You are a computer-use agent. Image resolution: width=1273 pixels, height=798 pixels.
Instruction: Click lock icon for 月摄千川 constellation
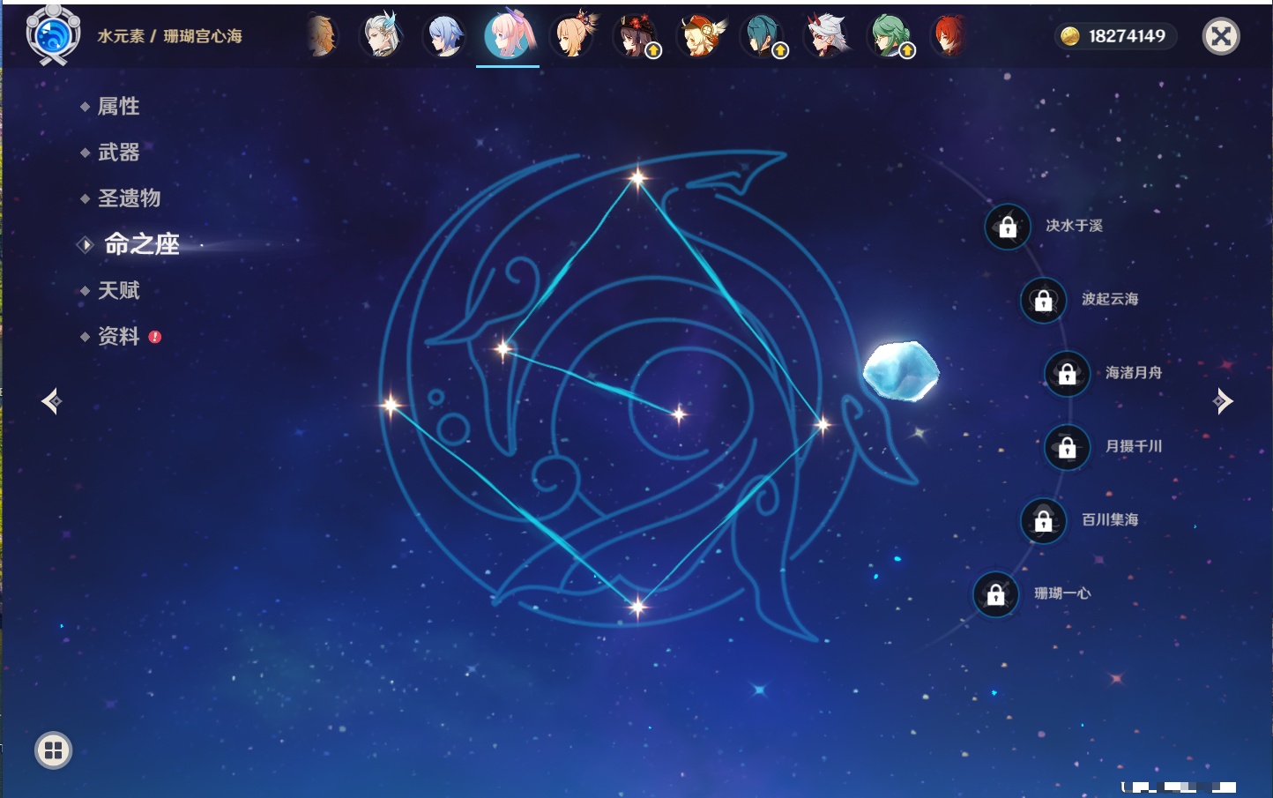[x=1067, y=447]
